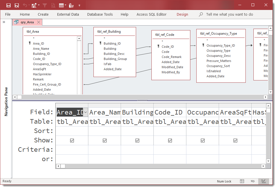This screenshot has width=277, height=189.
Task: Click design grid scroll up arrow
Action: [268, 106]
